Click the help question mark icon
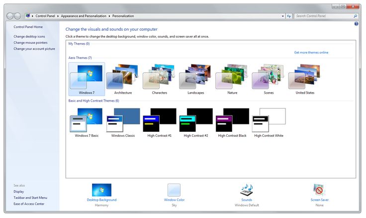Screen dimensions: 366x218 (x=356, y=24)
